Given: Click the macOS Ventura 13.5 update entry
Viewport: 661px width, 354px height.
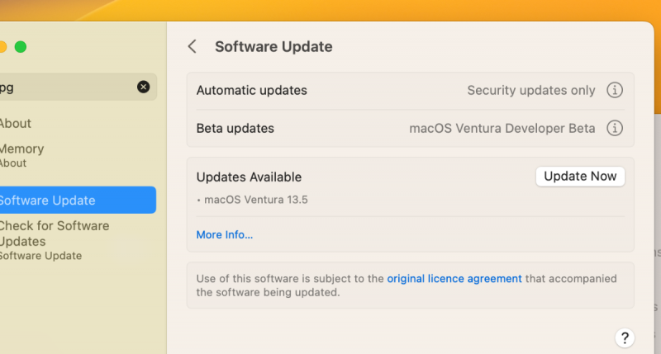Looking at the screenshot, I should [256, 200].
